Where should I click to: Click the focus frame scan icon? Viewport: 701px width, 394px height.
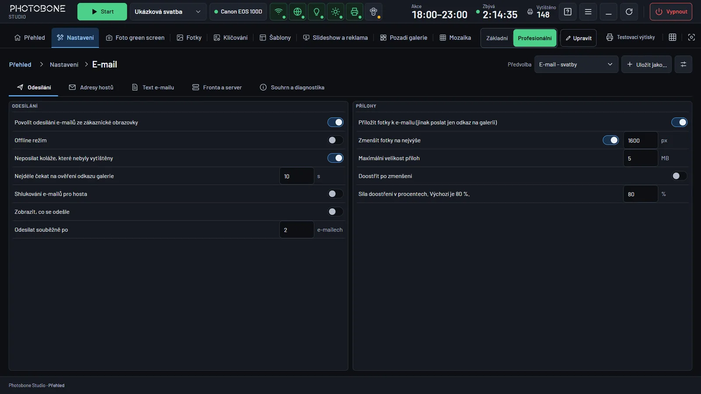[x=691, y=37]
